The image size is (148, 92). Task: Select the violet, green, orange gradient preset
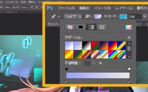click(x=78, y=54)
